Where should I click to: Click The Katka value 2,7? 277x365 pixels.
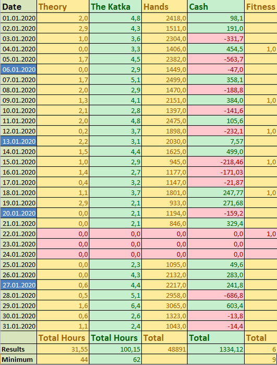[115, 172]
